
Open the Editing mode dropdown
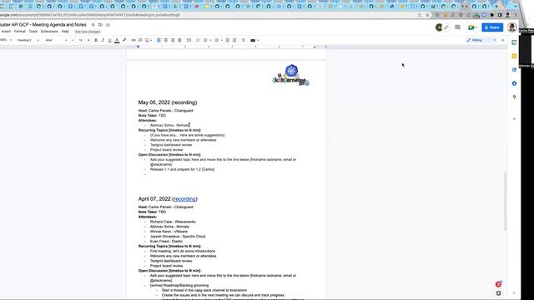tap(481, 40)
